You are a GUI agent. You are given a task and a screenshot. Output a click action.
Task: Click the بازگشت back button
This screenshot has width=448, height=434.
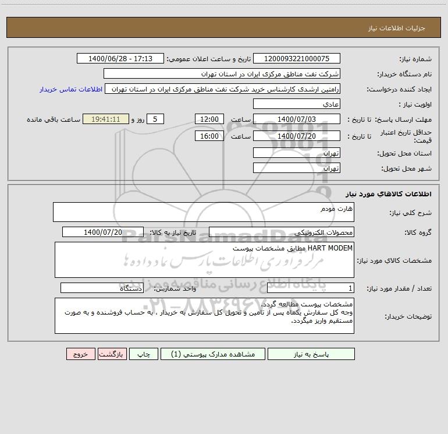tap(112, 354)
